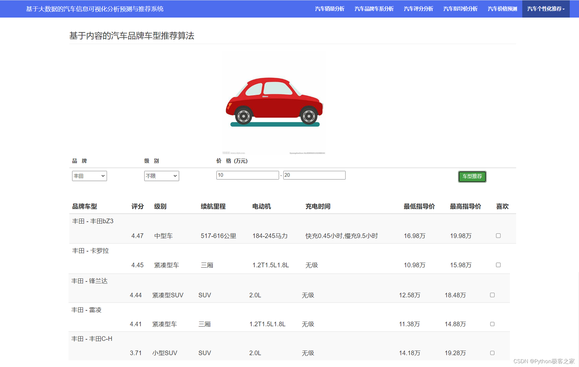Click the minimum price field containing 10
Screen dimensions: 579x367
[247, 175]
